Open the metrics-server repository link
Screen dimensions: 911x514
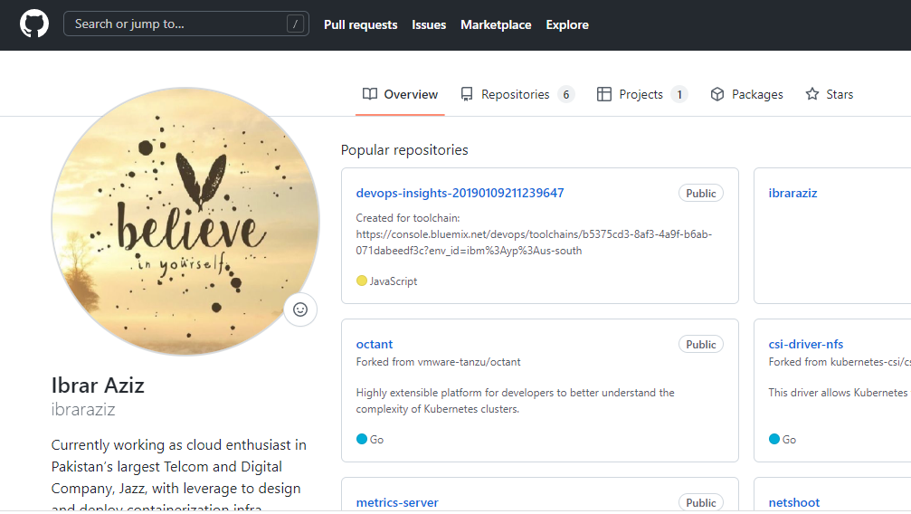click(397, 502)
